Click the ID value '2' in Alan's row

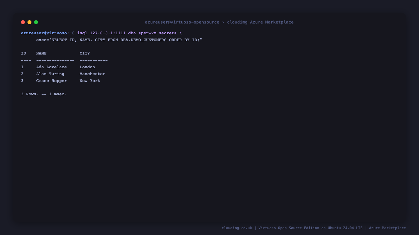(x=22, y=74)
